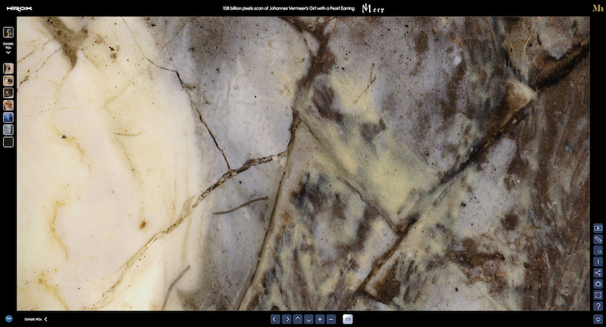Screen dimensions: 606x327
Task: Pan view down with arrow button
Action: tap(308, 319)
